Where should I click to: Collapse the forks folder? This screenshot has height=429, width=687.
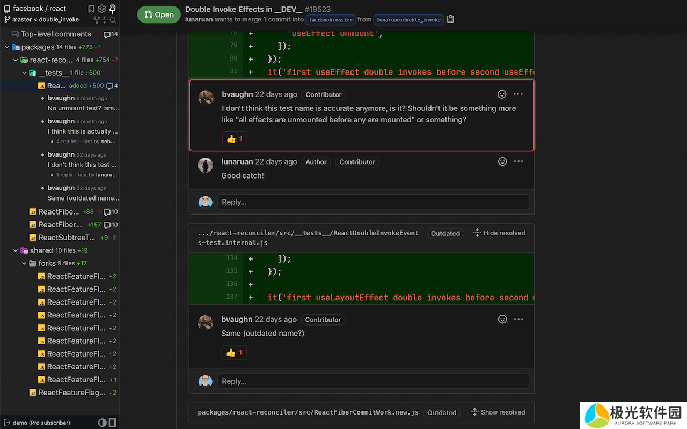click(x=24, y=263)
